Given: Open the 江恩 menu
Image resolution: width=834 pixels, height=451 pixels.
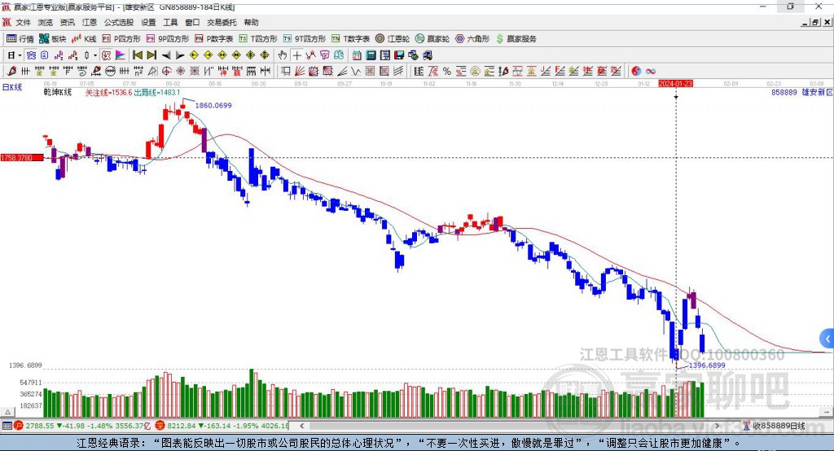Looking at the screenshot, I should 90,22.
